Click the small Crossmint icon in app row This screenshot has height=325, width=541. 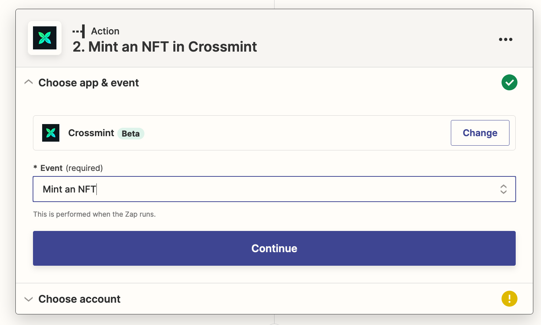click(x=51, y=133)
